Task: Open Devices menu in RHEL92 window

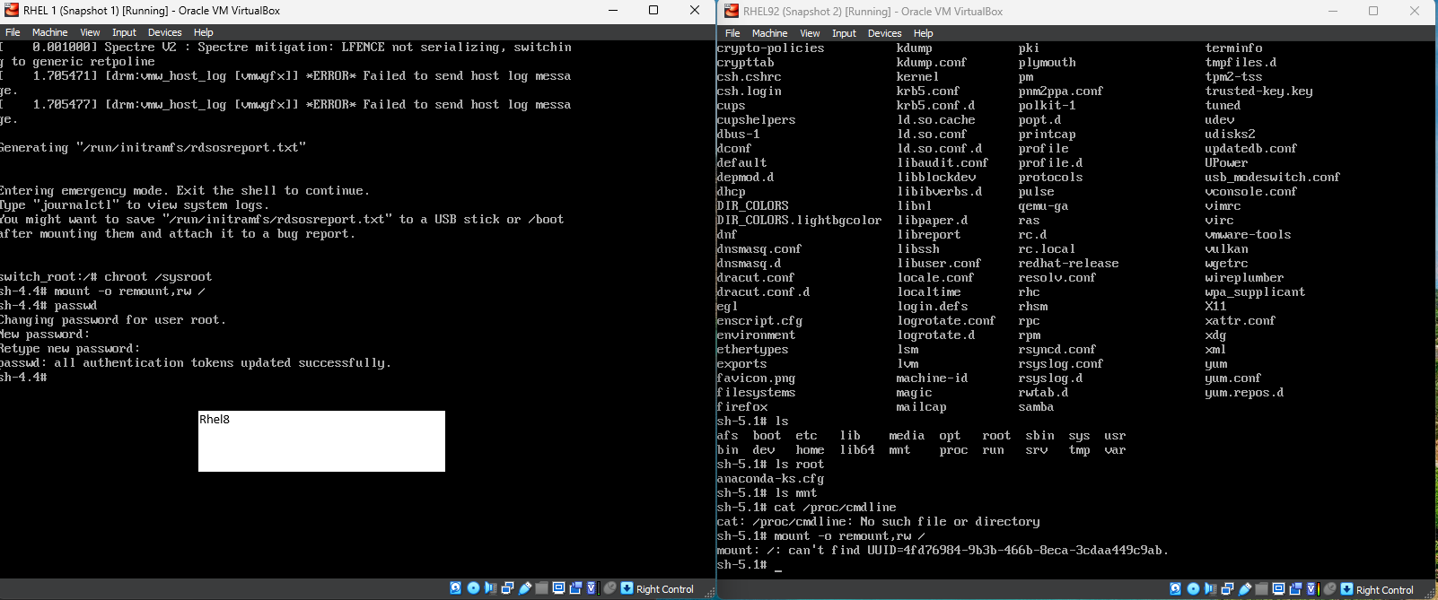Action: pyautogui.click(x=885, y=33)
